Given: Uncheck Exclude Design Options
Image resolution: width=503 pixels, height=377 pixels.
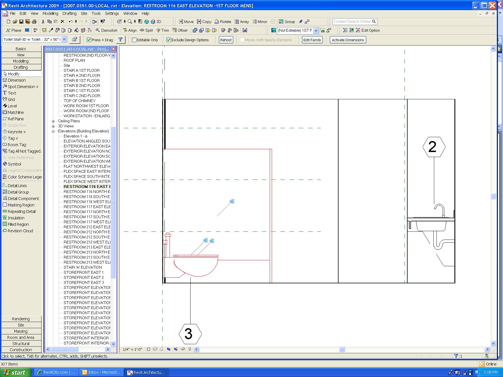Looking at the screenshot, I should [169, 40].
